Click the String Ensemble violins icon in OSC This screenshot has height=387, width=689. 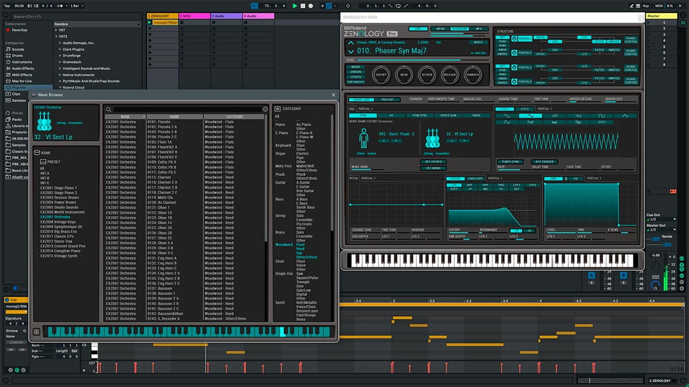coord(432,138)
